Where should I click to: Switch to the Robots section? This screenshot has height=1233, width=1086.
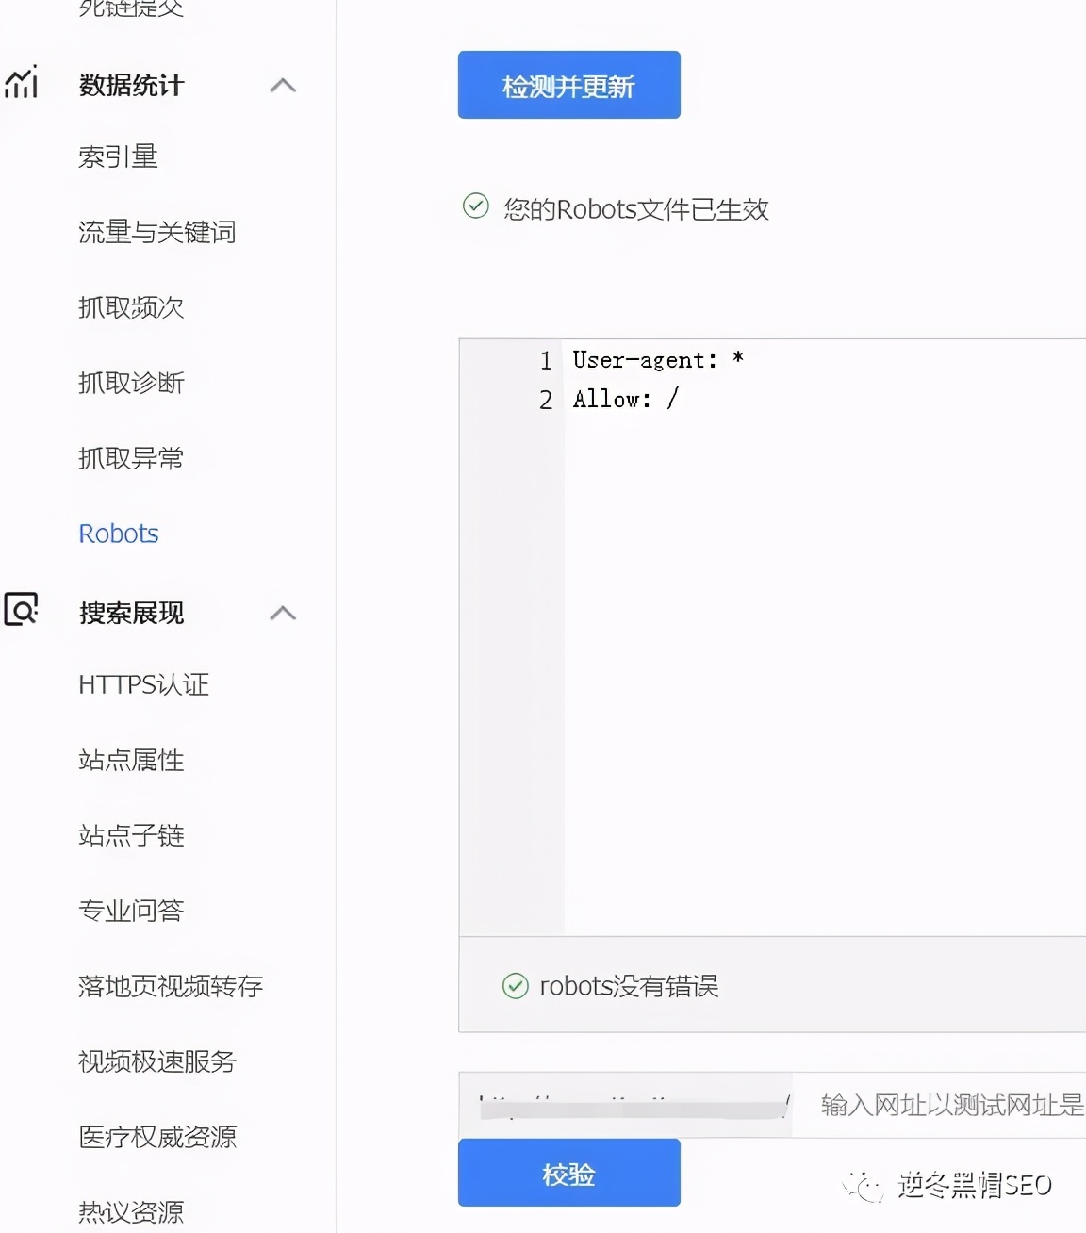click(118, 533)
